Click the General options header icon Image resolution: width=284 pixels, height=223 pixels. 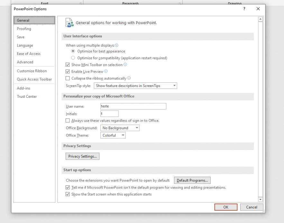tap(69, 23)
